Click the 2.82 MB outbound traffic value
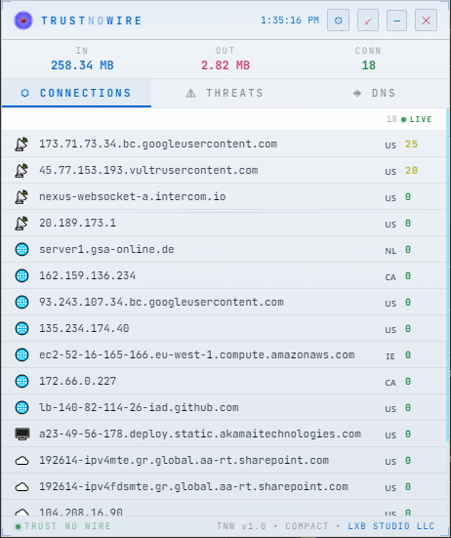 (x=225, y=65)
